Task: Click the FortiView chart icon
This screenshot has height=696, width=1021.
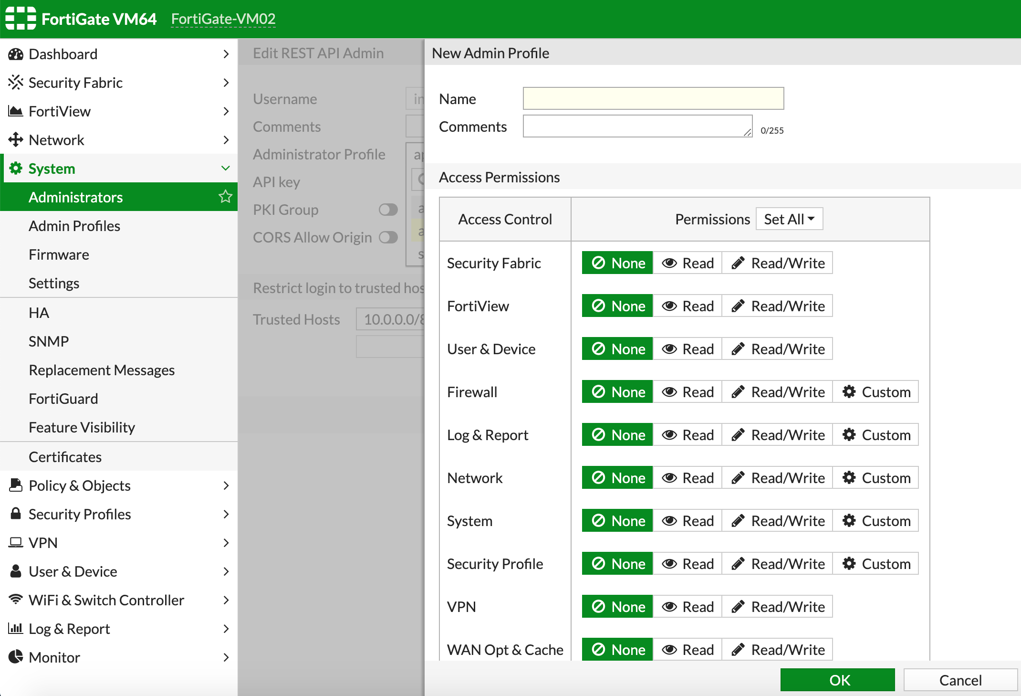Action: [x=16, y=111]
